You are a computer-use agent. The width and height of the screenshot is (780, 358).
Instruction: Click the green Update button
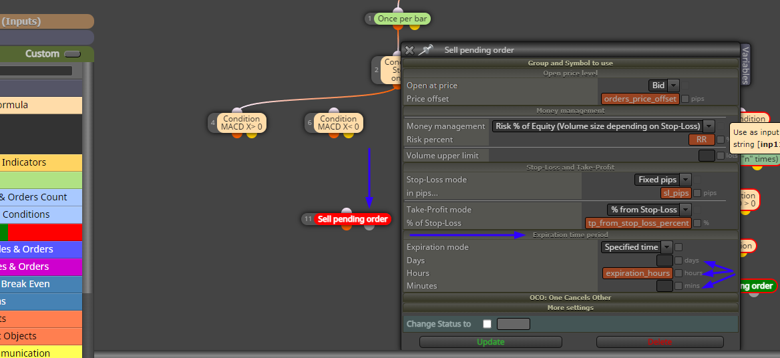(x=490, y=342)
